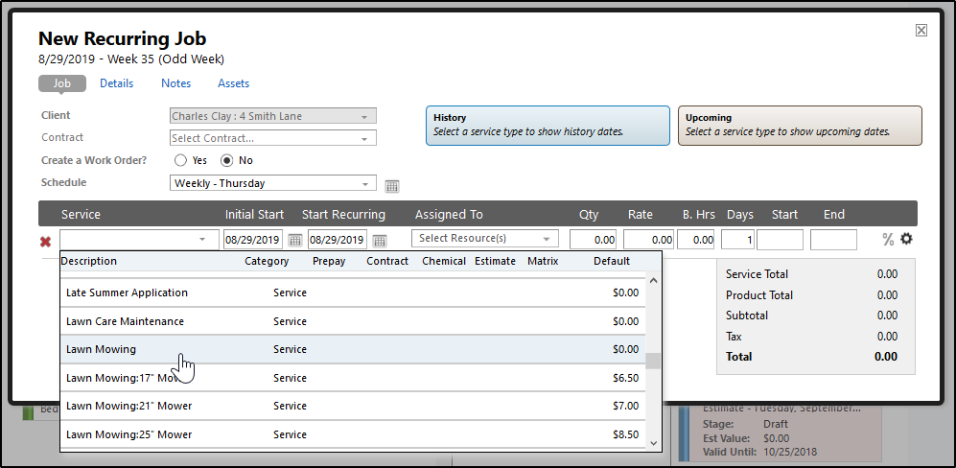The width and height of the screenshot is (956, 468).
Task: Click the Rate input field
Action: [x=648, y=240]
